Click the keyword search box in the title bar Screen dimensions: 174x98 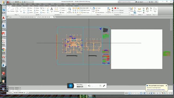point(127,2)
